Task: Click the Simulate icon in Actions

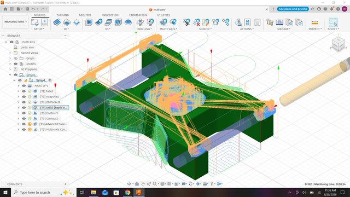Action: pyautogui.click(x=238, y=22)
